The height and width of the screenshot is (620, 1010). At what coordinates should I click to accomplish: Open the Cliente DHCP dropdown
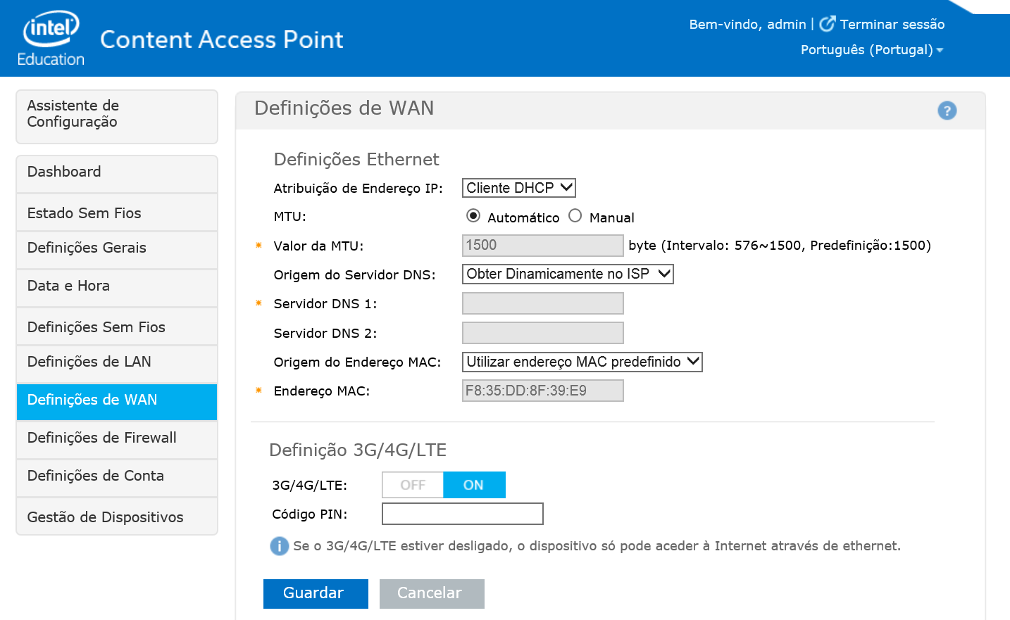pos(519,188)
